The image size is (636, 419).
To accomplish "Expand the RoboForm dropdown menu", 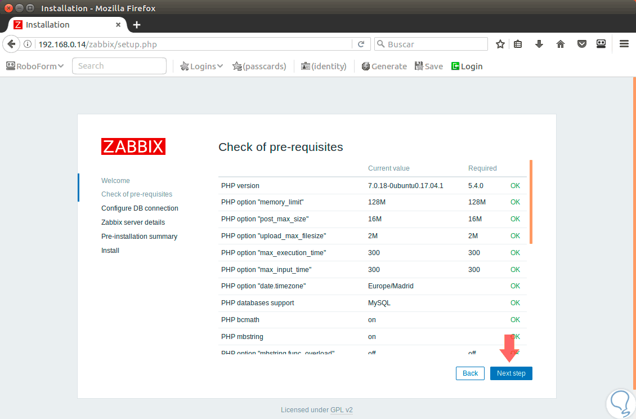I will pyautogui.click(x=35, y=66).
